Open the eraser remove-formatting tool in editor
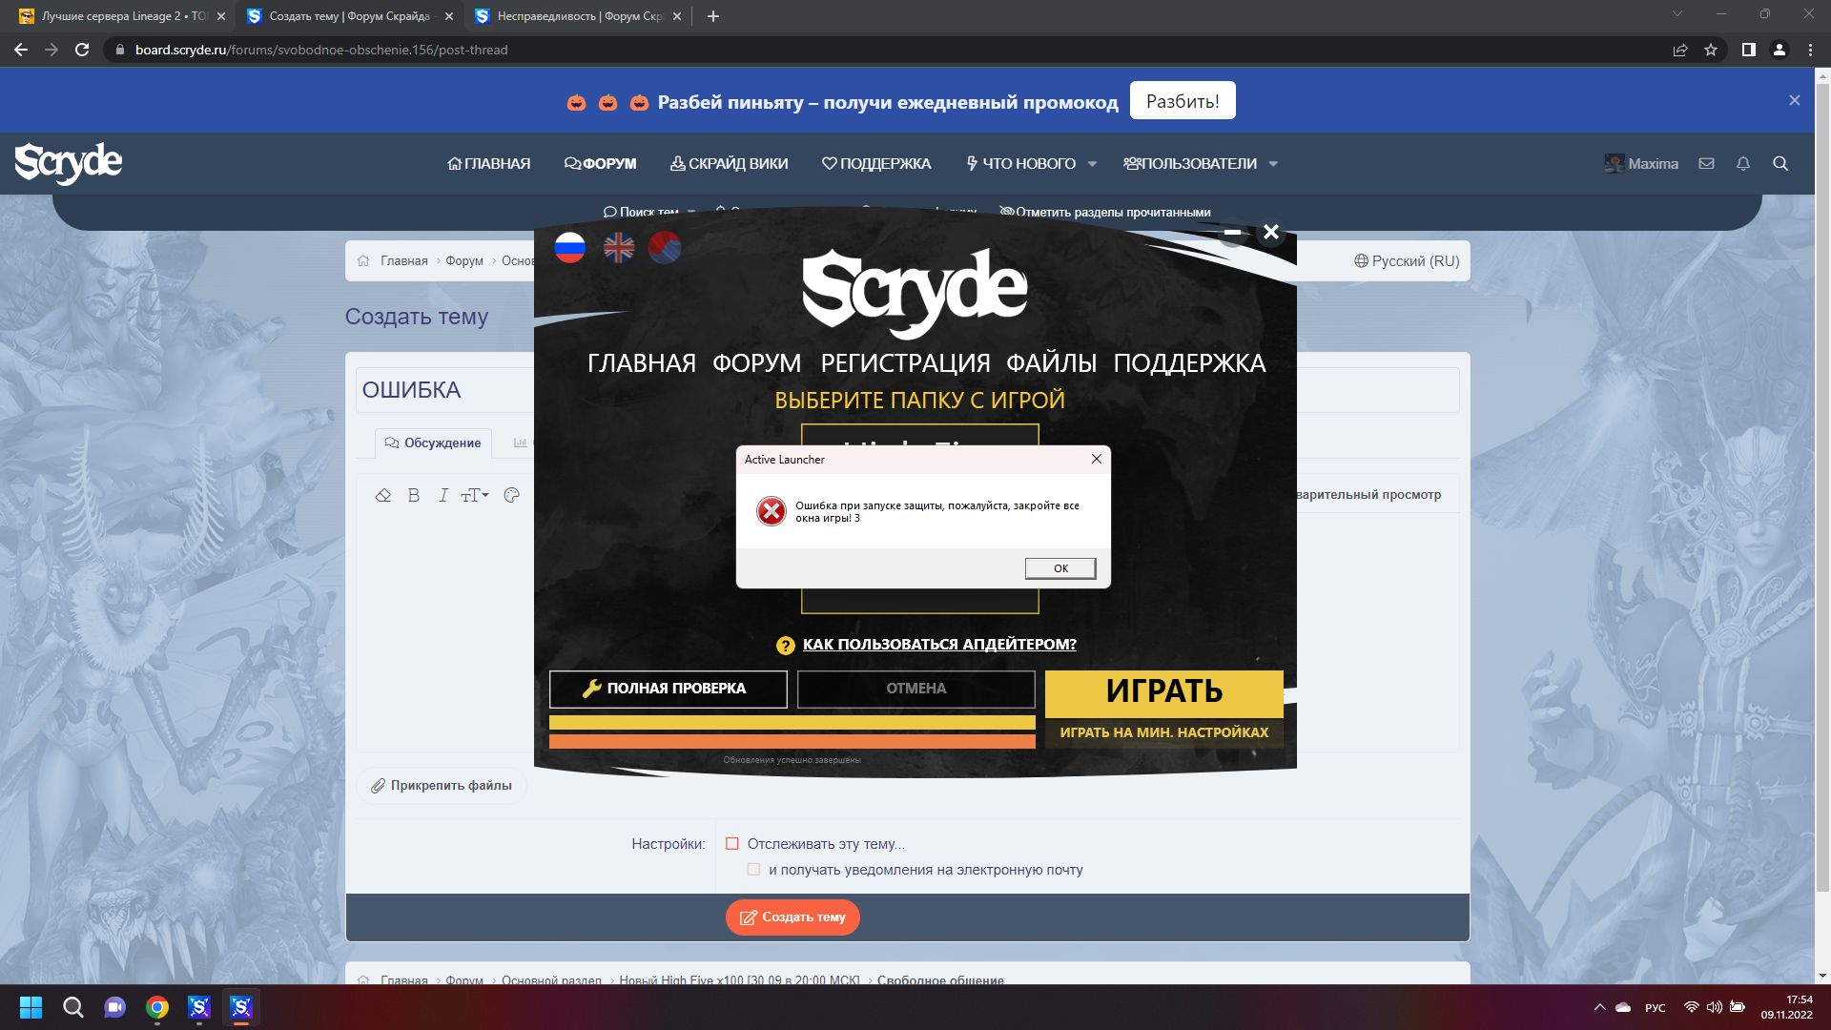 point(384,495)
